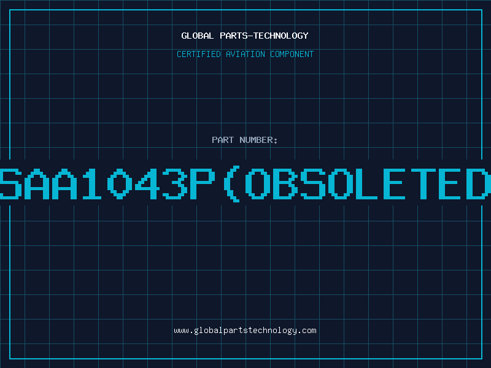
Task: Click the GLOBAL PARTS-TECHNOLOGY heading
Action: (245, 36)
